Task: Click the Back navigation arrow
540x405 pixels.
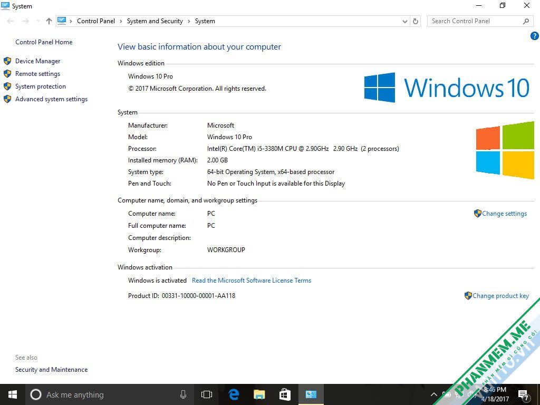Action: (x=10, y=21)
